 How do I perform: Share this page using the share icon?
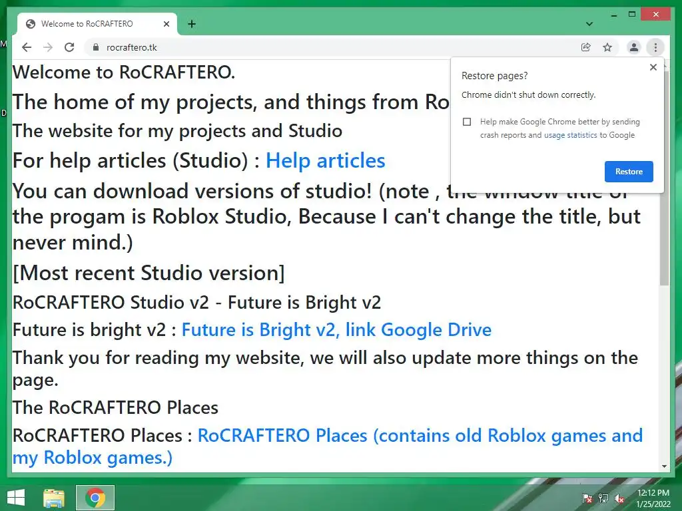(x=586, y=47)
